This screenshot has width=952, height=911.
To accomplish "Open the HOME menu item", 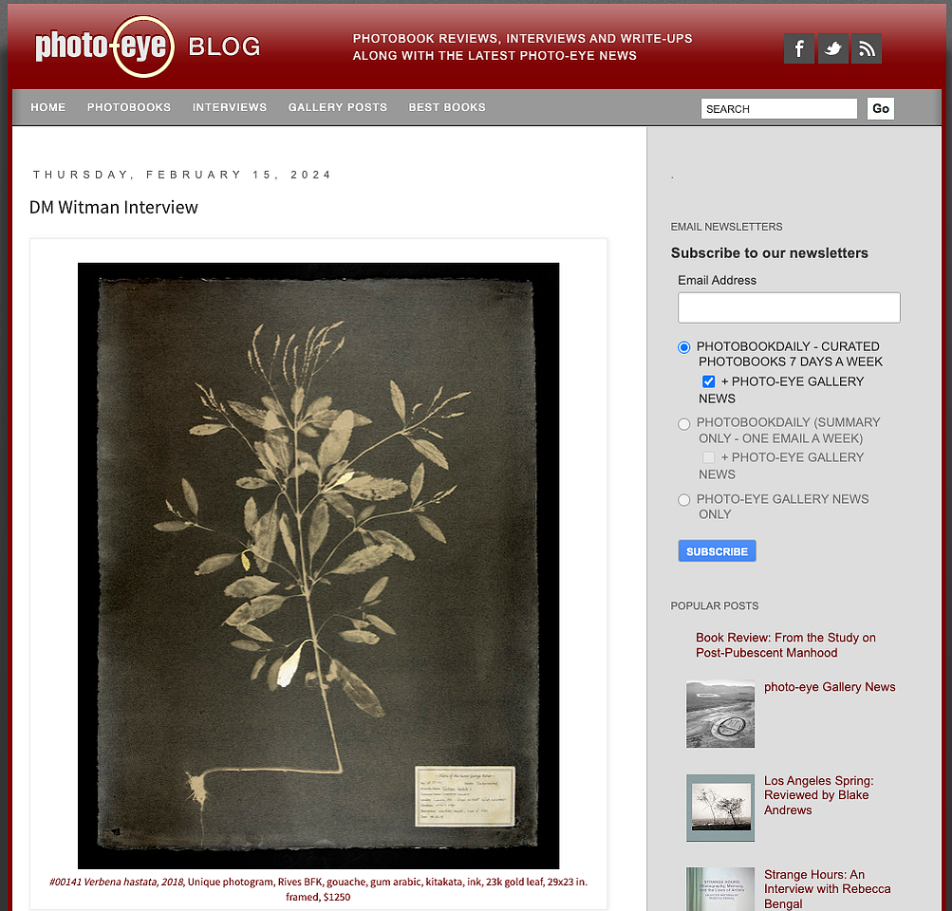I will click(x=48, y=107).
